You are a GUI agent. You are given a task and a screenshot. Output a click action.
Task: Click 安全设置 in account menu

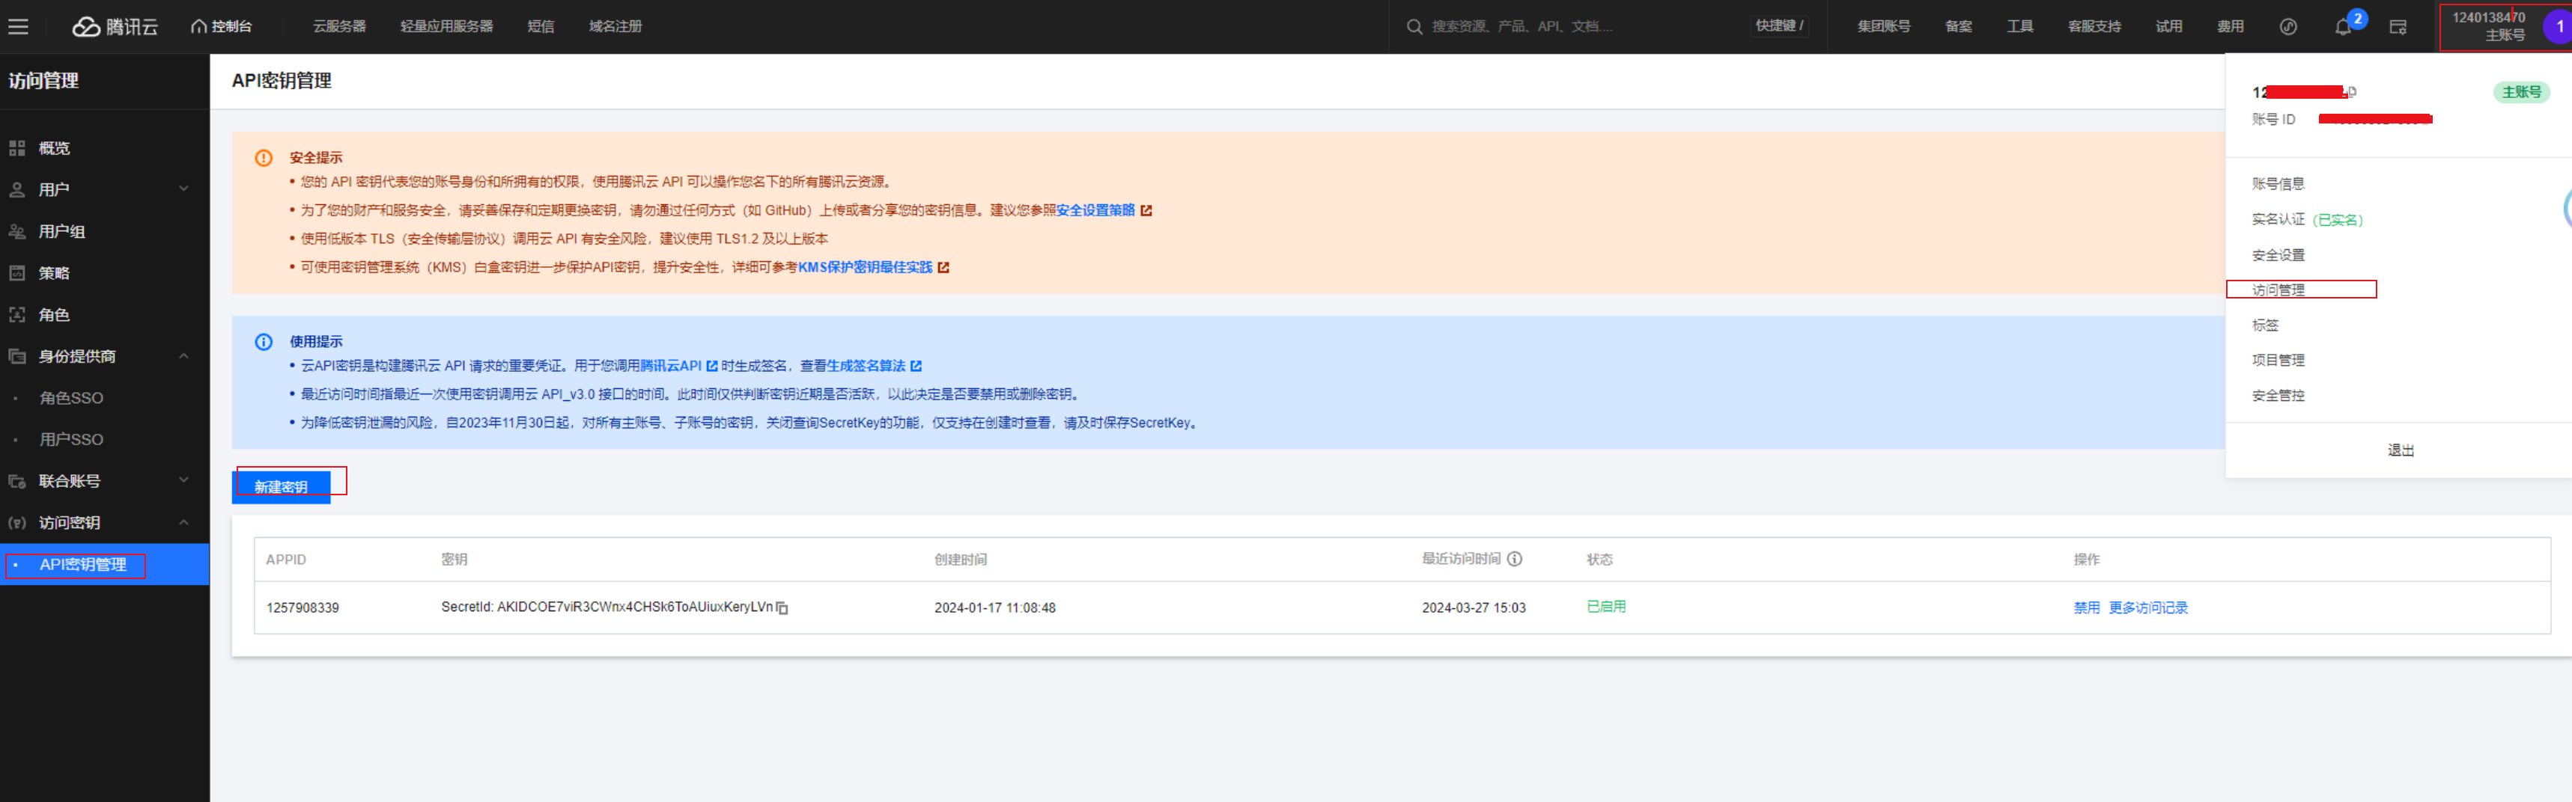2278,255
